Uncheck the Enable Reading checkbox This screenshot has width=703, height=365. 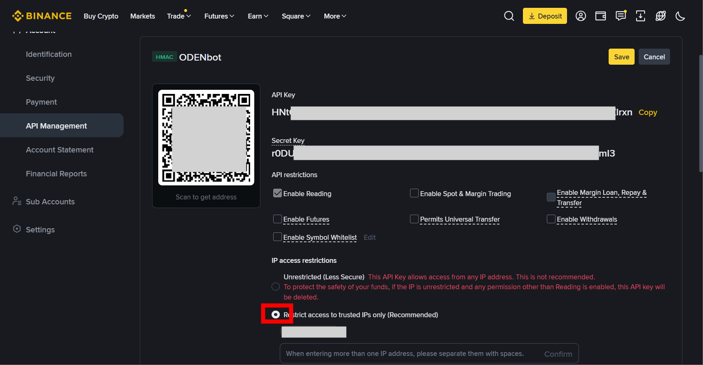(277, 193)
